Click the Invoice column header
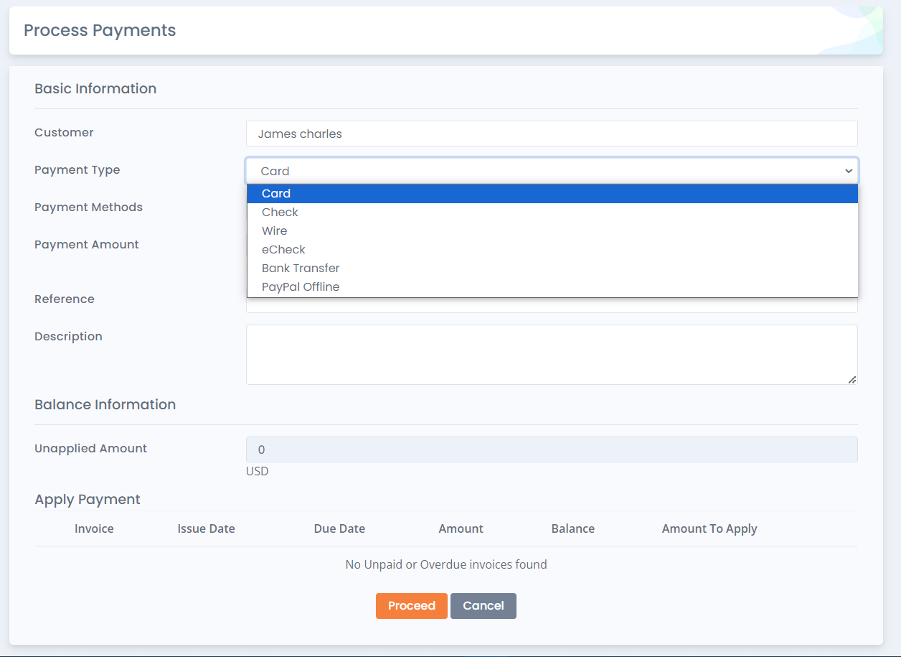The width and height of the screenshot is (901, 657). point(94,528)
